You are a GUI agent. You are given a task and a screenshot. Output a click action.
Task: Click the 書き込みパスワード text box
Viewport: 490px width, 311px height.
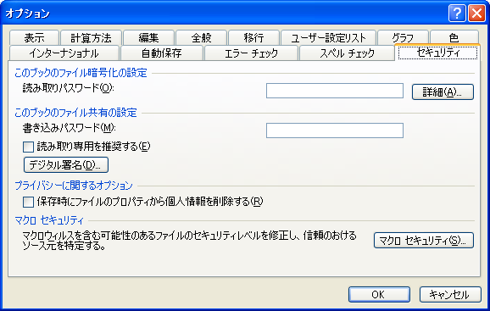335,131
